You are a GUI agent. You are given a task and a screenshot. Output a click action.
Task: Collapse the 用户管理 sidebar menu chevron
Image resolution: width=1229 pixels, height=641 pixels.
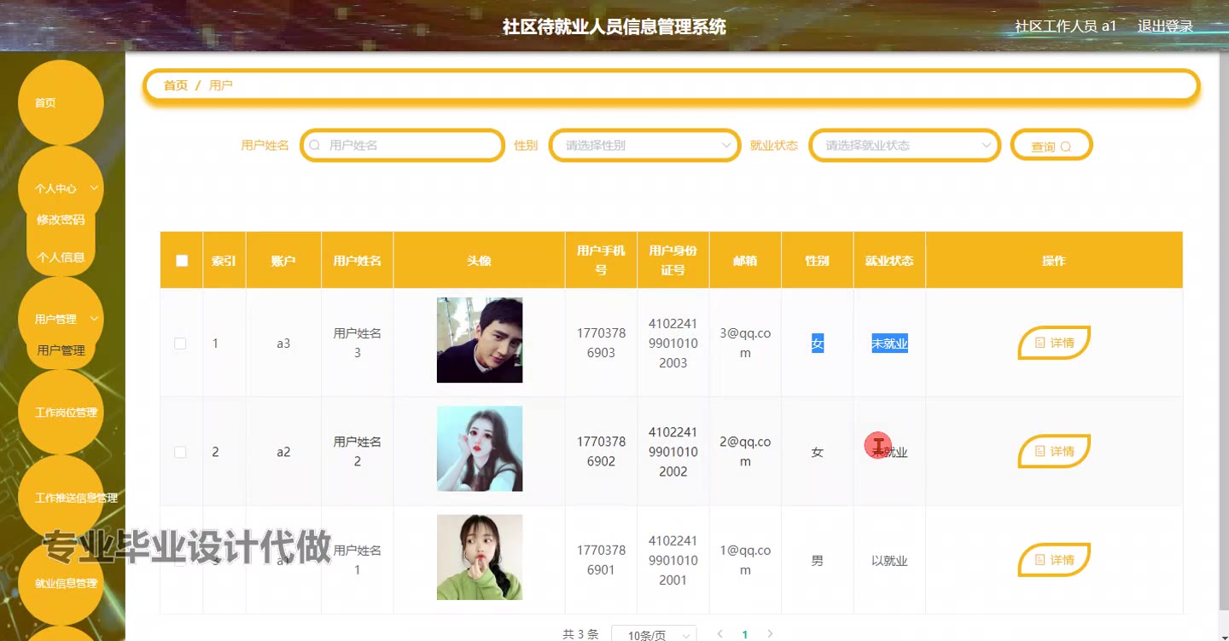[94, 319]
